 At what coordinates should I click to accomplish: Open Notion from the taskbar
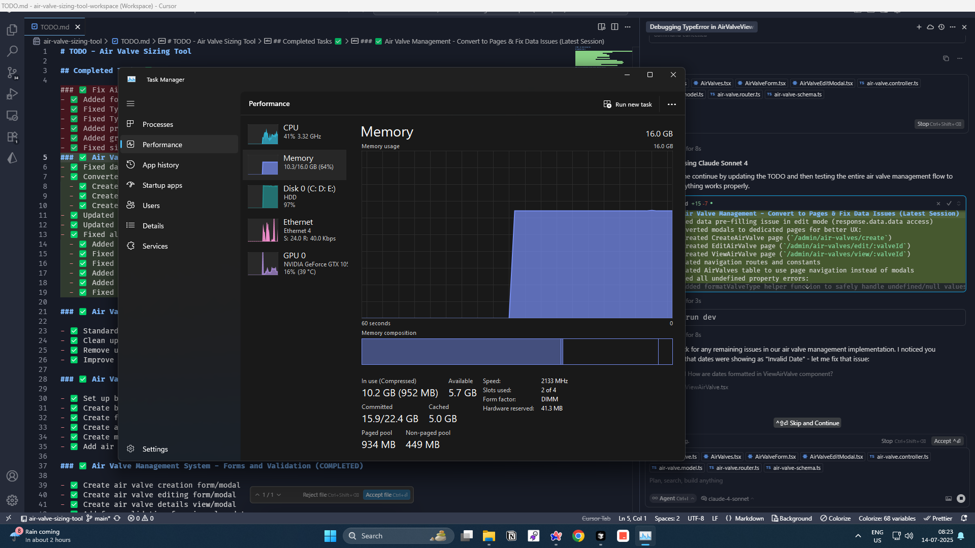(x=511, y=536)
